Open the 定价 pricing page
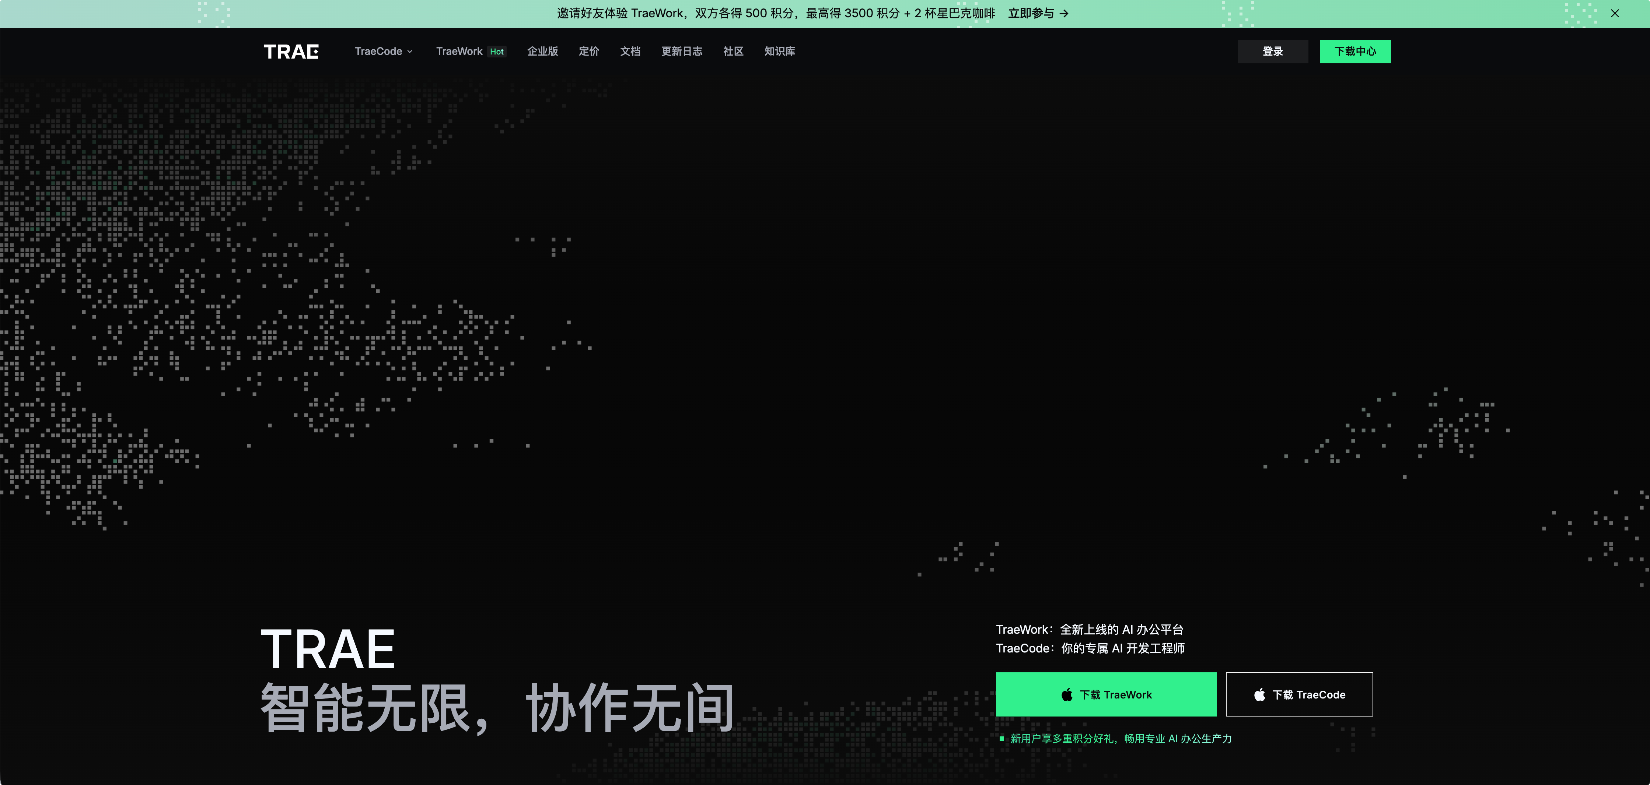Screen dimensions: 1650x785 pyautogui.click(x=589, y=51)
